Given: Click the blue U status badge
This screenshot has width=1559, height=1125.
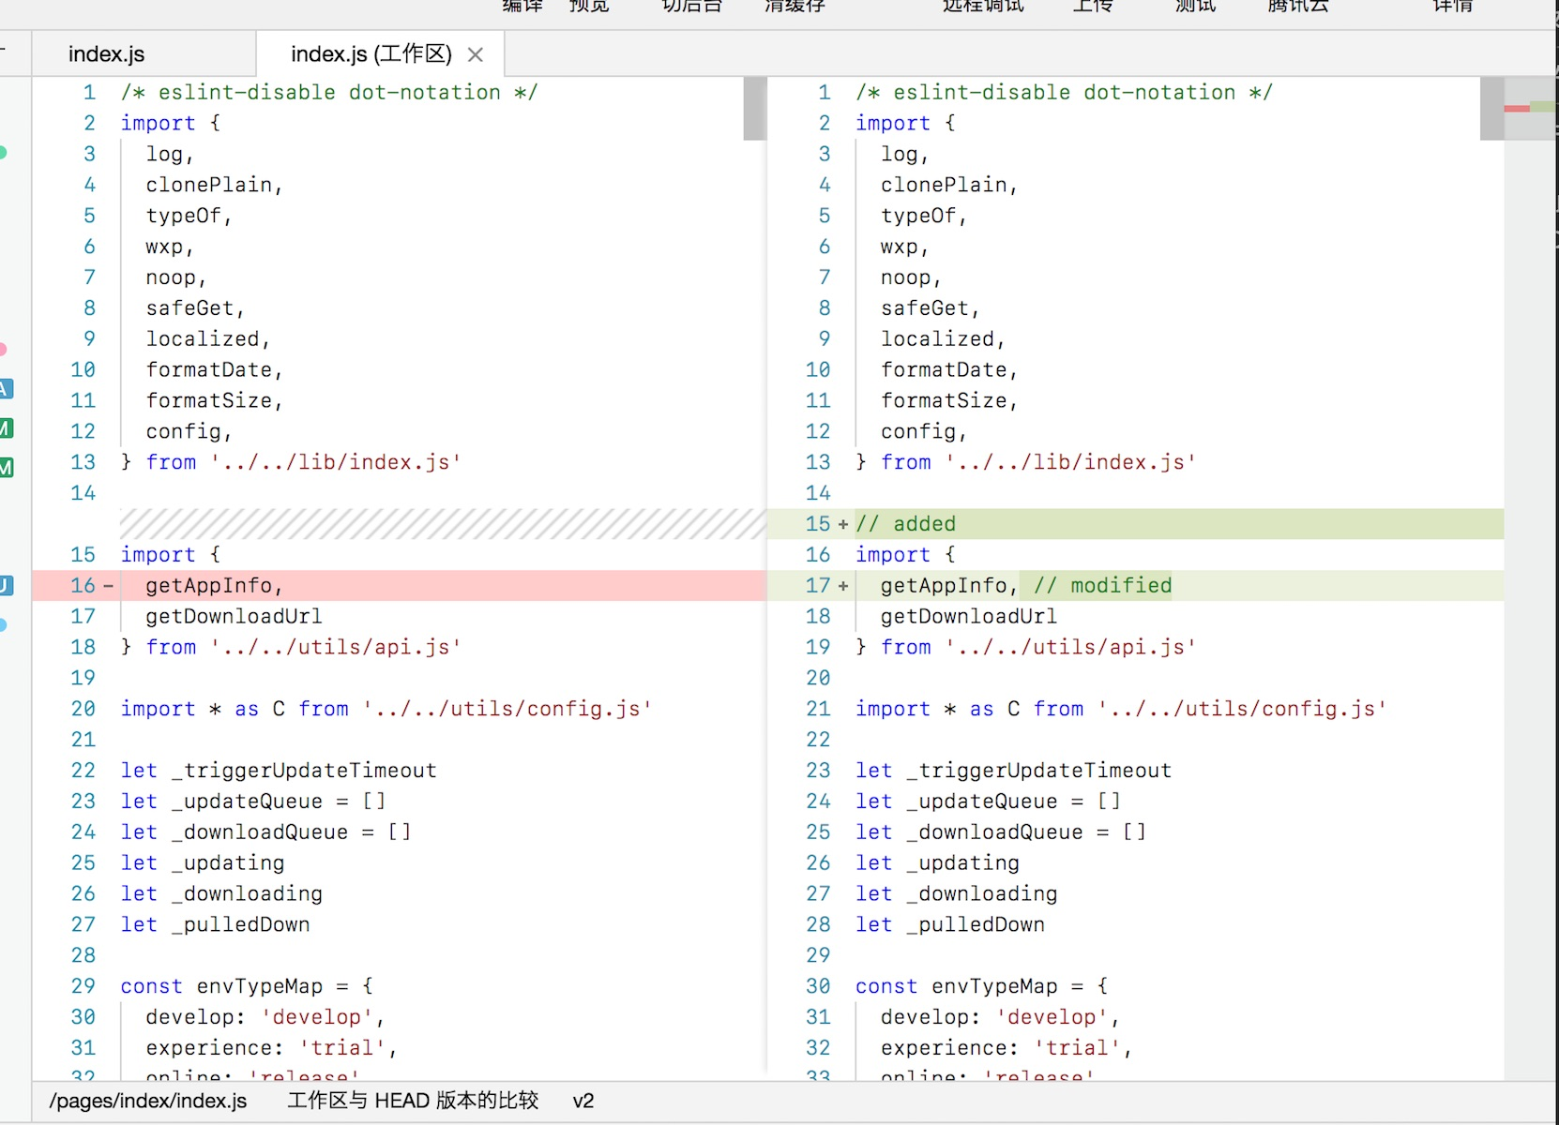Looking at the screenshot, I should click(x=5, y=586).
